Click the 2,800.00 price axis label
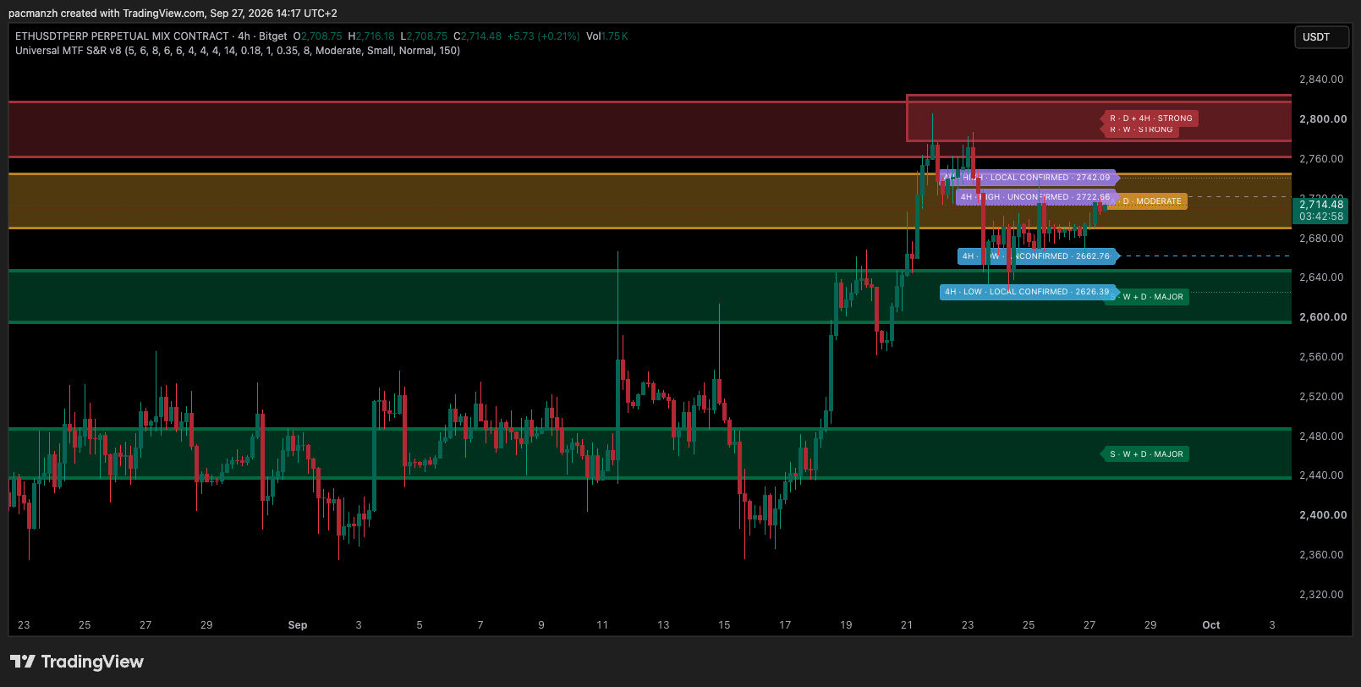 [1323, 119]
